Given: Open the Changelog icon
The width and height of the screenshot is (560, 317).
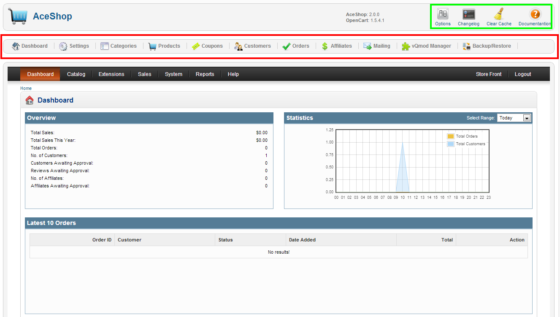Looking at the screenshot, I should (x=468, y=14).
